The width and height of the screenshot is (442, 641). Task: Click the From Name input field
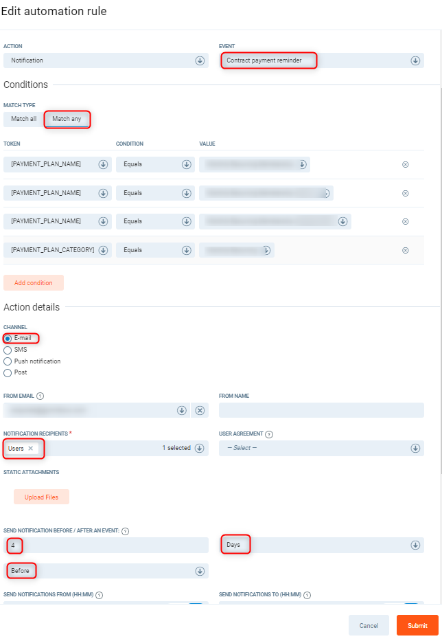(321, 410)
